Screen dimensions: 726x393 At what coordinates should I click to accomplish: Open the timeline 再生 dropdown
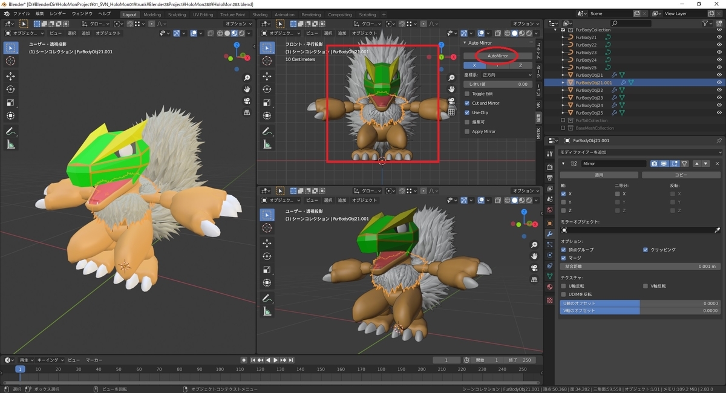coord(27,360)
